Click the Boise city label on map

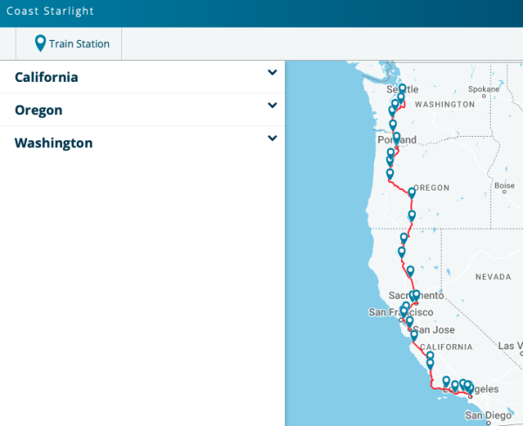[x=504, y=186]
